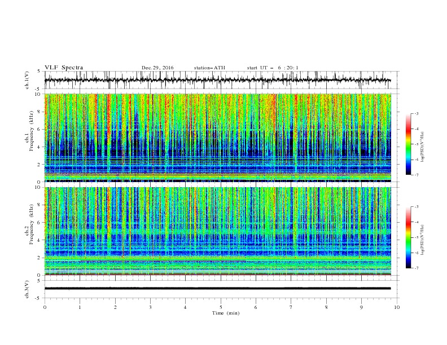Click inside the ch.1 spectrogram panel
Image resolution: width=447 pixels, height=345 pixels.
tap(217, 138)
